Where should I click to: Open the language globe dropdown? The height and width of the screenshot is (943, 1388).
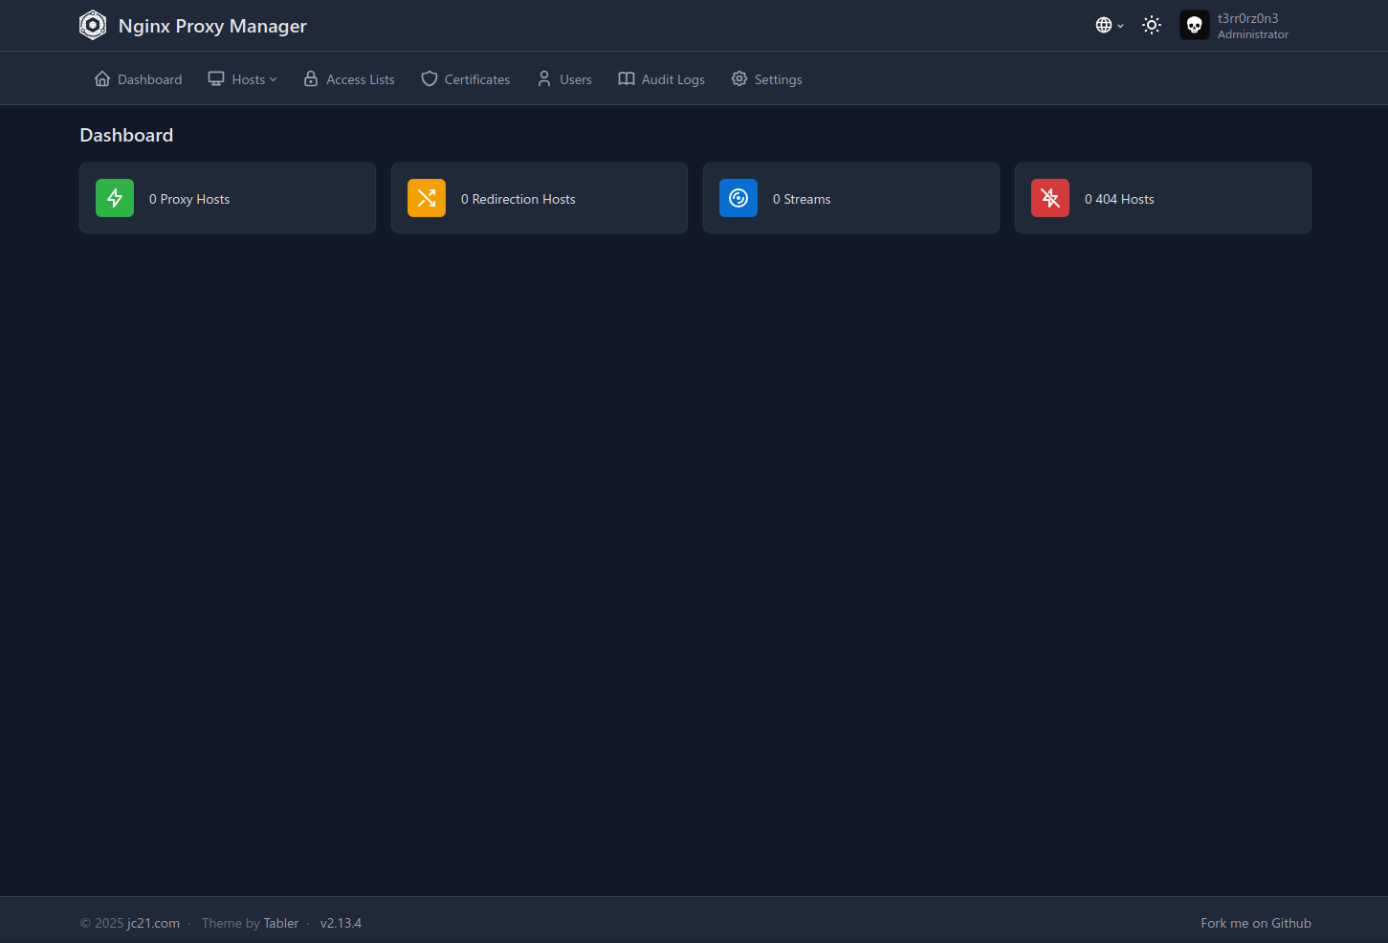1109,25
